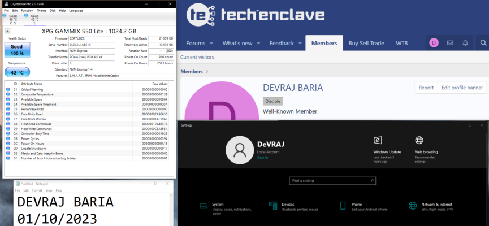
Task: Open Windows Update in Settings
Action: point(387,150)
